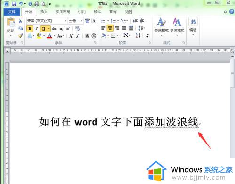Click the Character Shading icon

coord(87,36)
